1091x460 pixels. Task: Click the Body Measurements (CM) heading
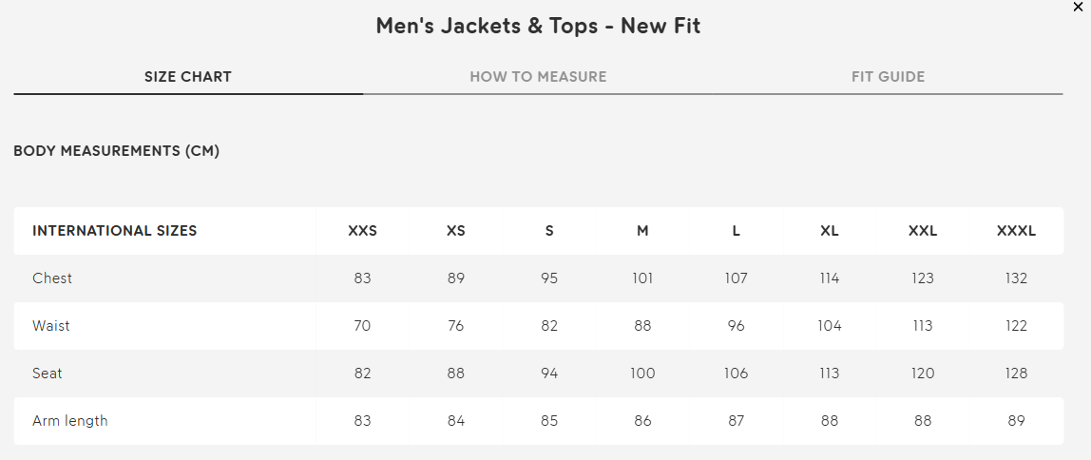click(x=117, y=151)
